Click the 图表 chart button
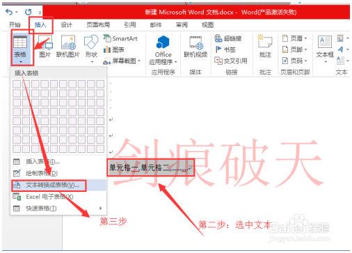The image size is (352, 253). pos(114,49)
